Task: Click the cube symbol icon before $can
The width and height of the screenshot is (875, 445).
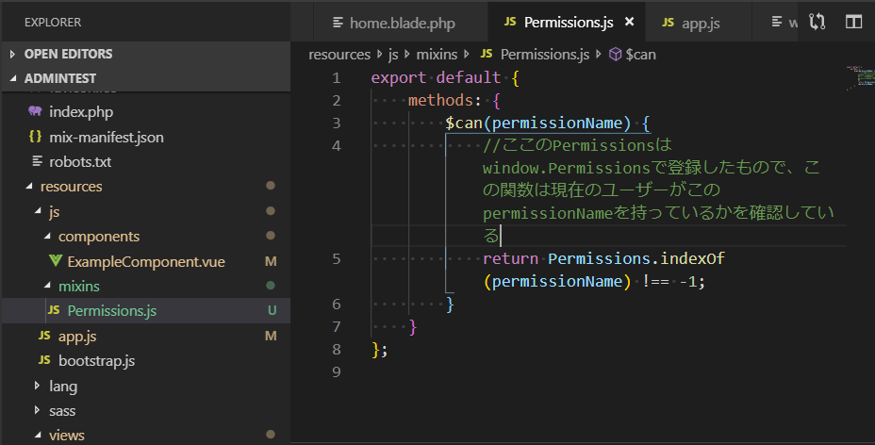Action: [x=615, y=54]
